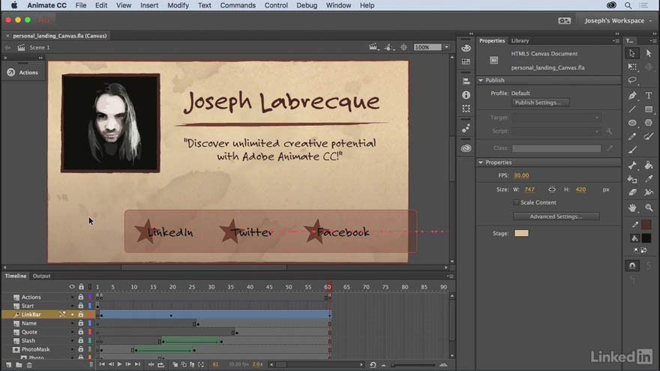Toggle lock on the Slash layer

point(81,341)
